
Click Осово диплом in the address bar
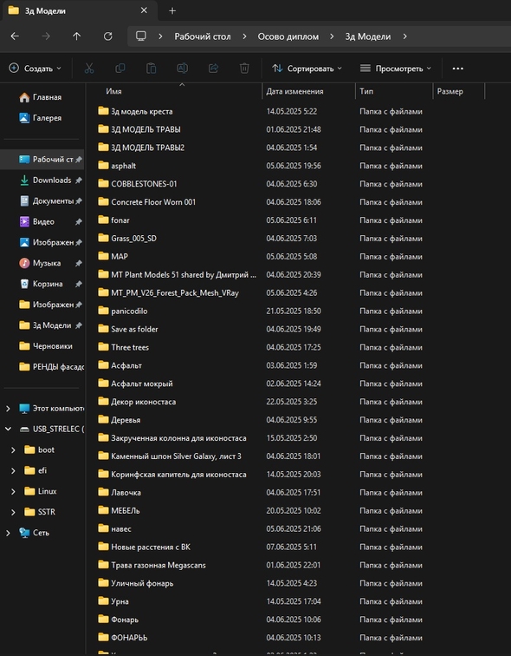point(288,36)
